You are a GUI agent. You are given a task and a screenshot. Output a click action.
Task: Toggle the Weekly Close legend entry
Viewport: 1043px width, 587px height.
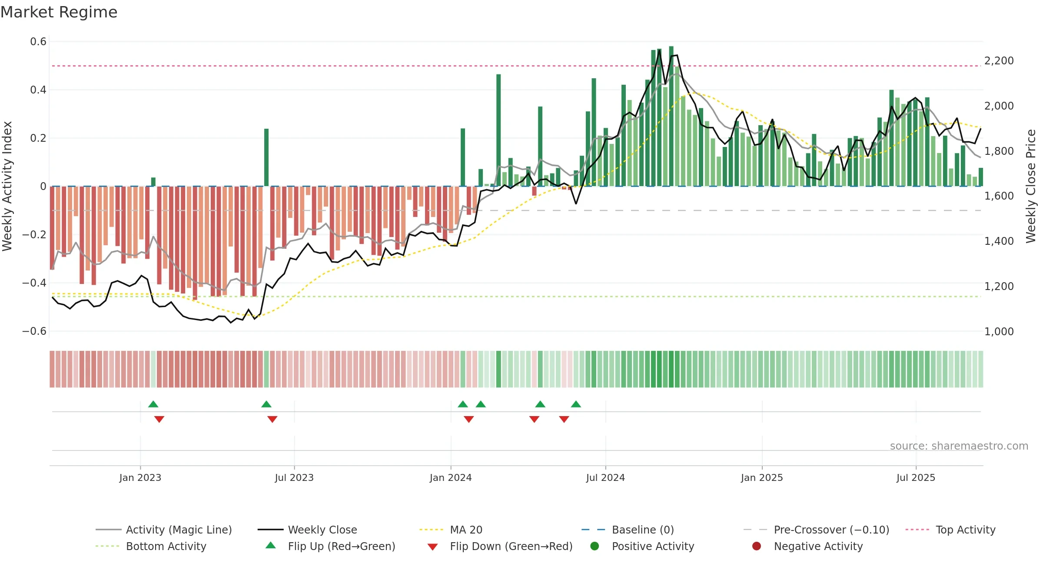[x=307, y=530]
